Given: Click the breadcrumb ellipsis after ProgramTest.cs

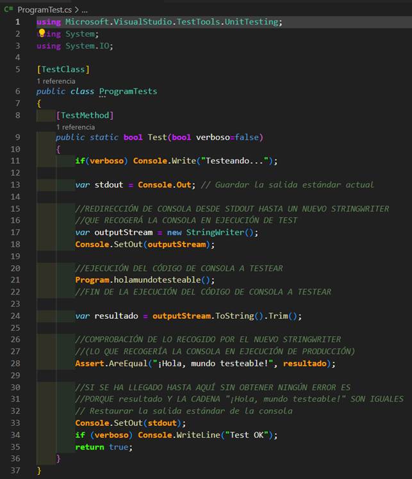Looking at the screenshot, I should tap(85, 10).
